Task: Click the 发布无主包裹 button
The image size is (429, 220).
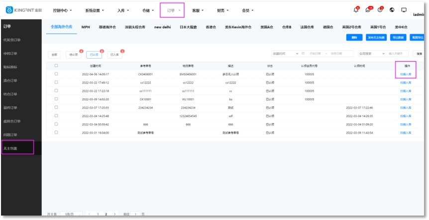Action: tap(376, 37)
